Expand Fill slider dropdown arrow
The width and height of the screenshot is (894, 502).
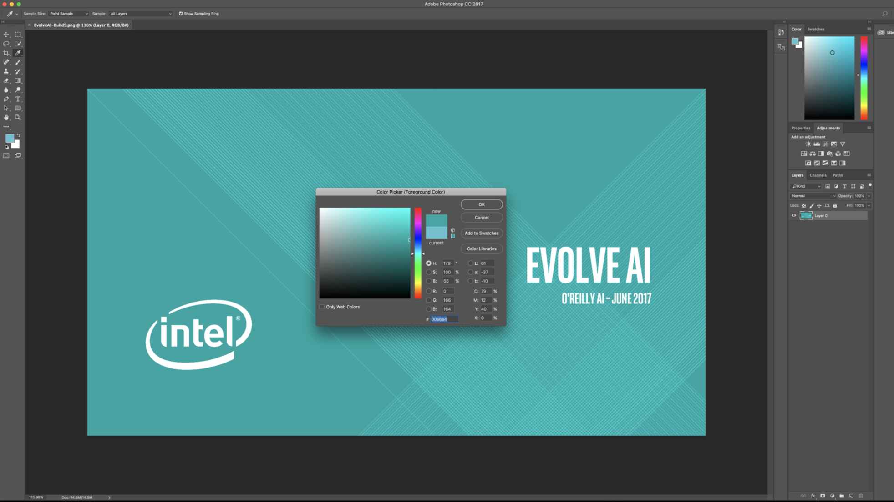click(869, 205)
